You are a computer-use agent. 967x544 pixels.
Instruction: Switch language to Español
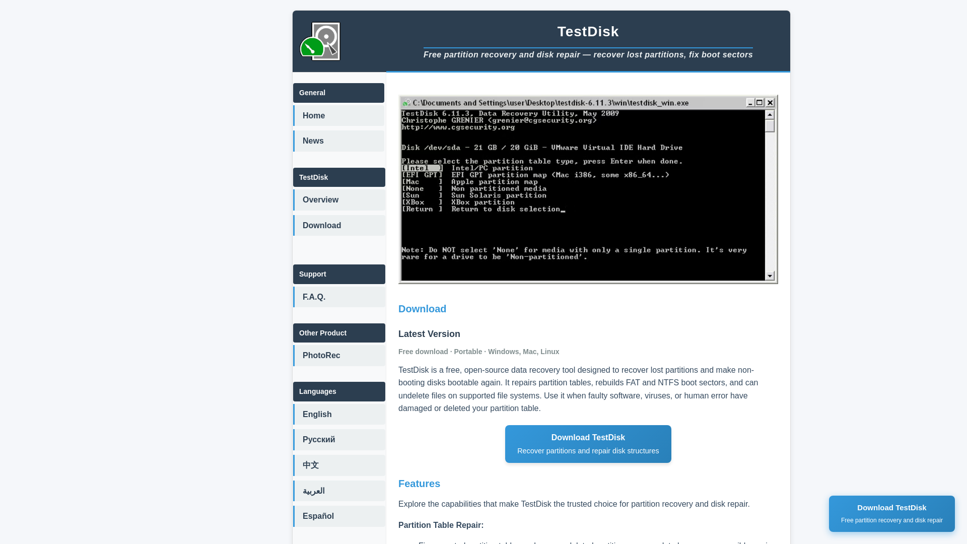pos(339,516)
